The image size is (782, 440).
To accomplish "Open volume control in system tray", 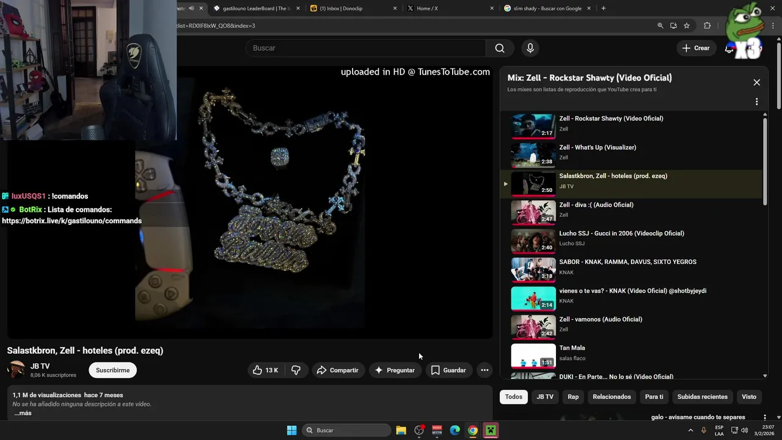I will pos(744,430).
